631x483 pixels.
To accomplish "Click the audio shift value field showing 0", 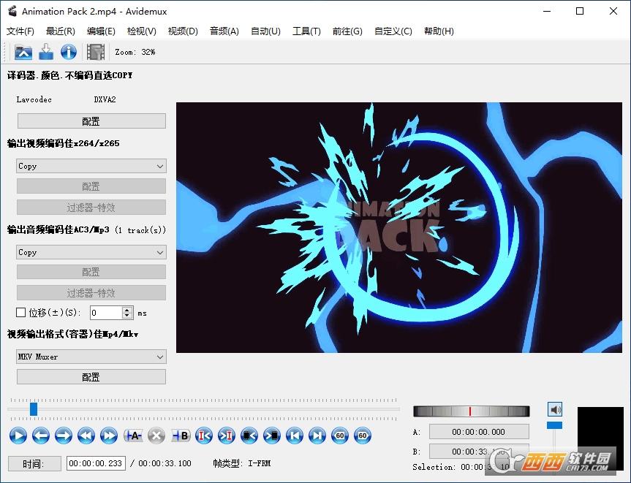I will pyautogui.click(x=107, y=313).
